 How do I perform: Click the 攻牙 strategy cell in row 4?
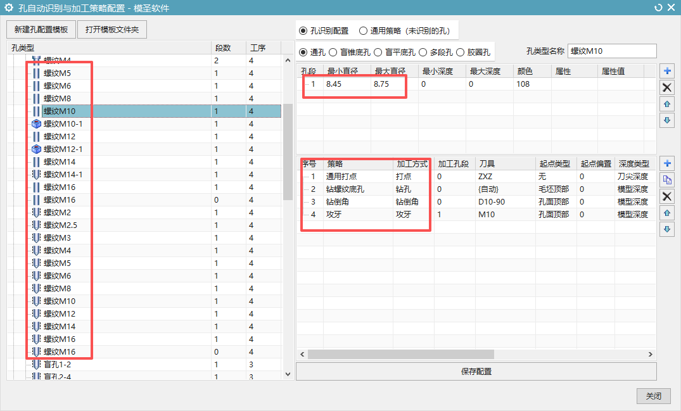359,214
